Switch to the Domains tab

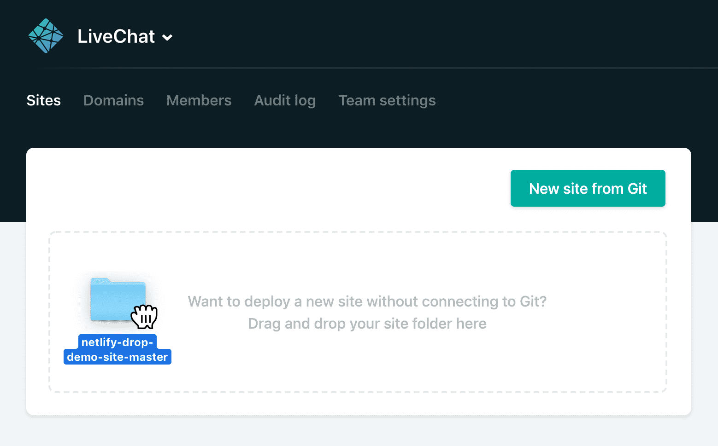[x=113, y=100]
